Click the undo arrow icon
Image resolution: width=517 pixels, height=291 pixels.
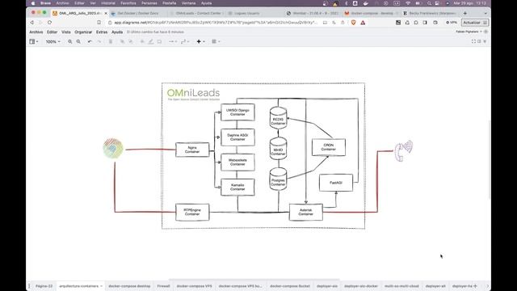pos(90,41)
